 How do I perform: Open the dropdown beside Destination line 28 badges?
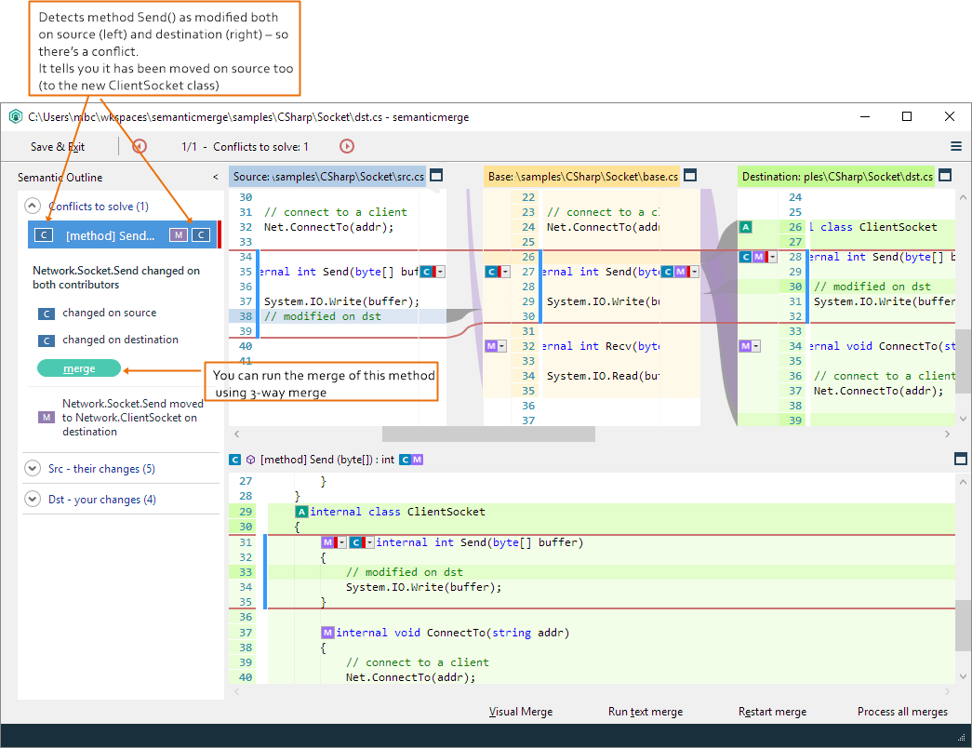pyautogui.click(x=772, y=257)
